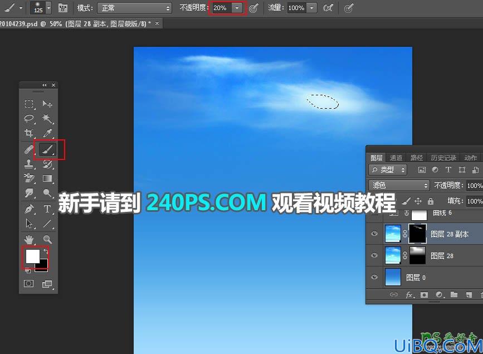Select the Line tool
Viewport: 483px width, 354px height.
47,224
